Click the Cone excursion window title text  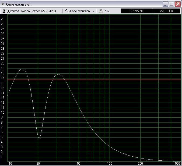pyautogui.click(x=19, y=4)
